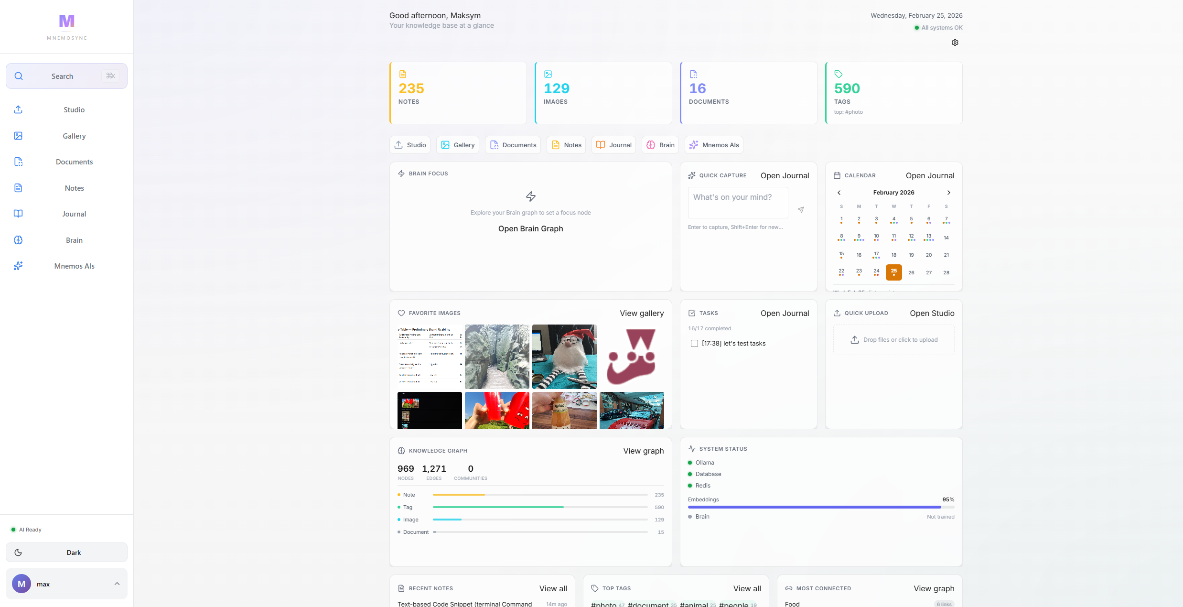Click the Gallery shortcut chip
Screen dimensions: 1183x607
457,145
